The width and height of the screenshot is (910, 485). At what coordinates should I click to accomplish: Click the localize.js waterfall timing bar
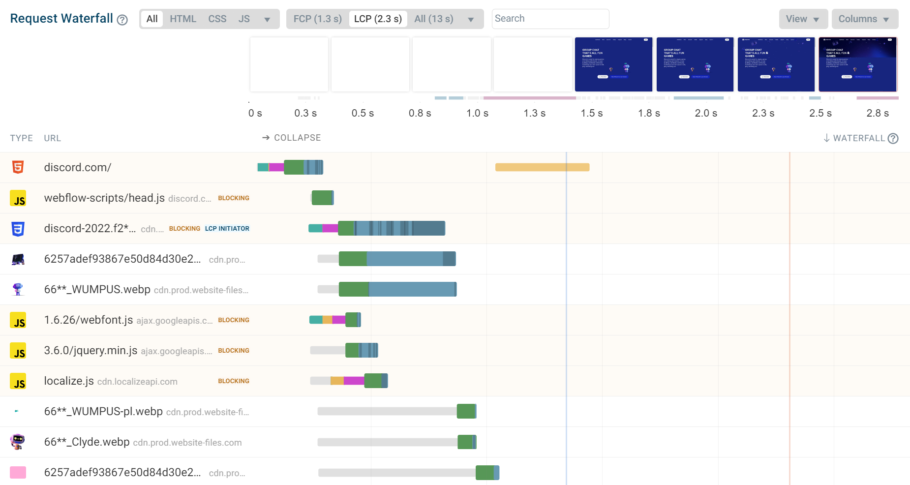click(349, 381)
